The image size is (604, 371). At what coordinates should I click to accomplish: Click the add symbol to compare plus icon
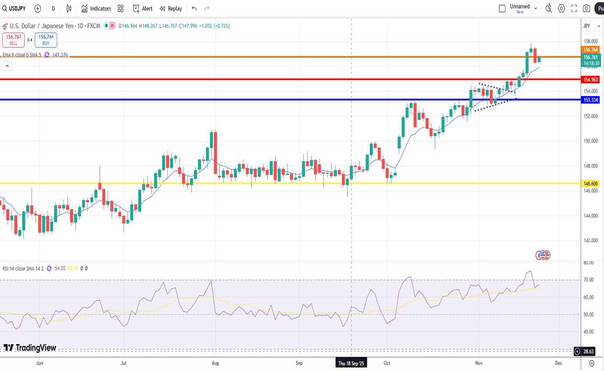click(38, 9)
